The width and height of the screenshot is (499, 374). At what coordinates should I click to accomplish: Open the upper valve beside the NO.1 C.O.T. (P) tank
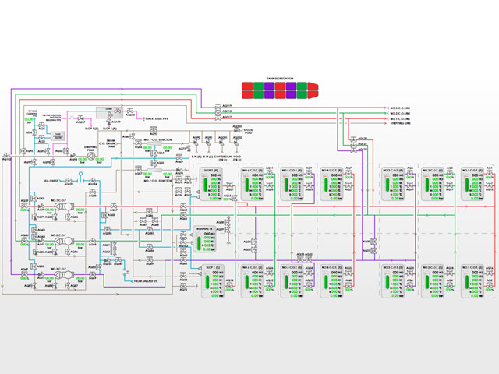pos(490,173)
